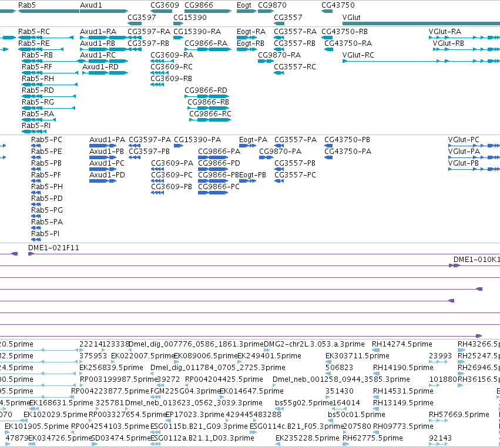The width and height of the screenshot is (500, 447).
Task: Select transcript CG3557-RC
Action: click(x=295, y=67)
